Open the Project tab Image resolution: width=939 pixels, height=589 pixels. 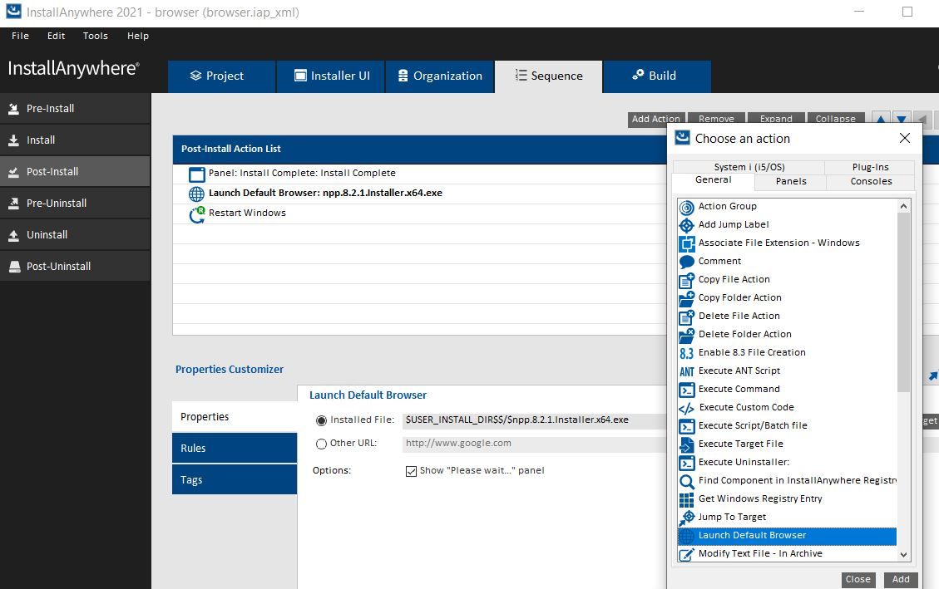[x=221, y=76]
